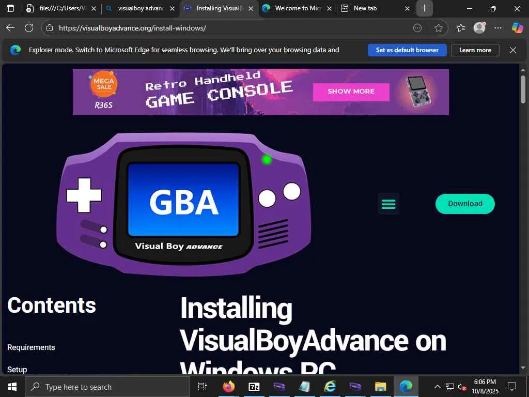The image size is (529, 397).
Task: Open the network status tray icon
Action: click(x=450, y=387)
